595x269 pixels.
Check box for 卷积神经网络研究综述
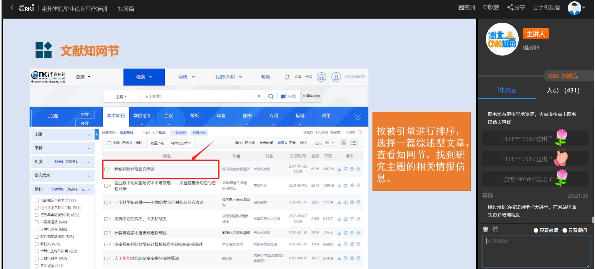[106, 169]
